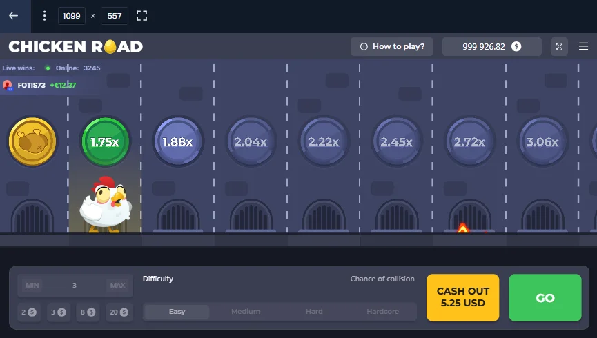The image size is (597, 338).
Task: Click the gold roasted chicken coin
Action: click(32, 141)
